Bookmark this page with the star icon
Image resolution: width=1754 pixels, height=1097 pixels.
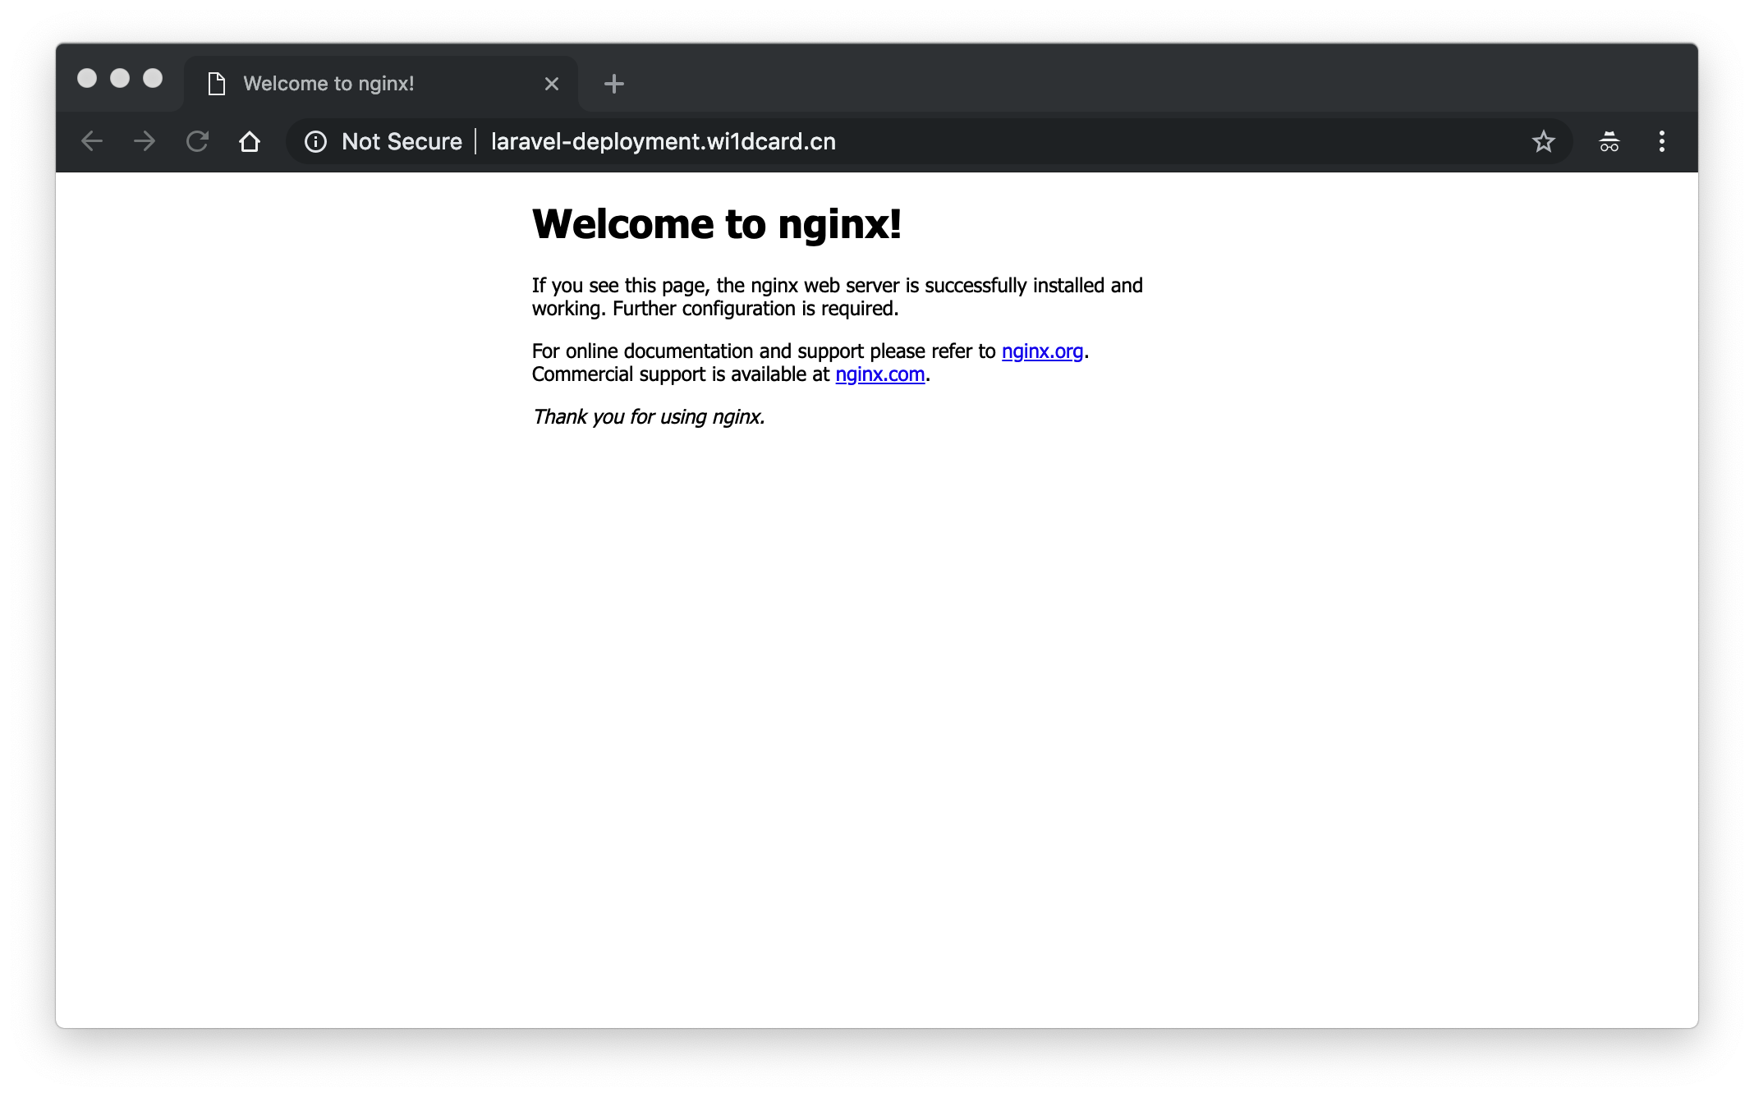point(1543,141)
